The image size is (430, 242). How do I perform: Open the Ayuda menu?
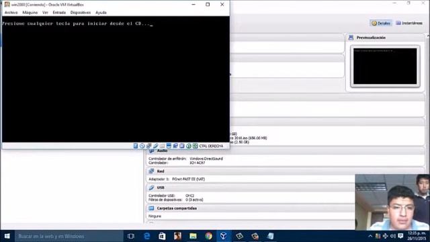click(x=101, y=13)
